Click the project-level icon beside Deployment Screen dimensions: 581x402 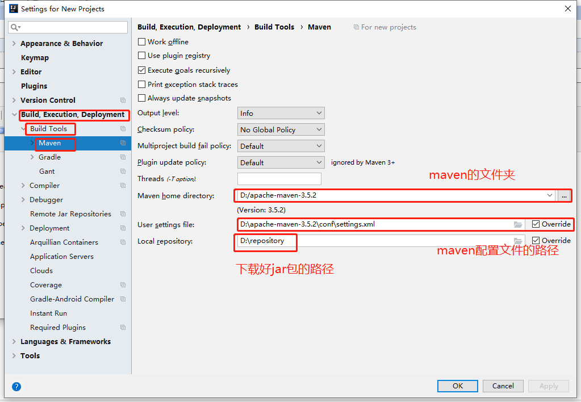coord(123,228)
